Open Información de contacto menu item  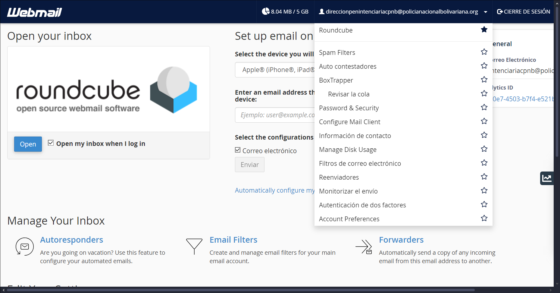[x=355, y=136]
